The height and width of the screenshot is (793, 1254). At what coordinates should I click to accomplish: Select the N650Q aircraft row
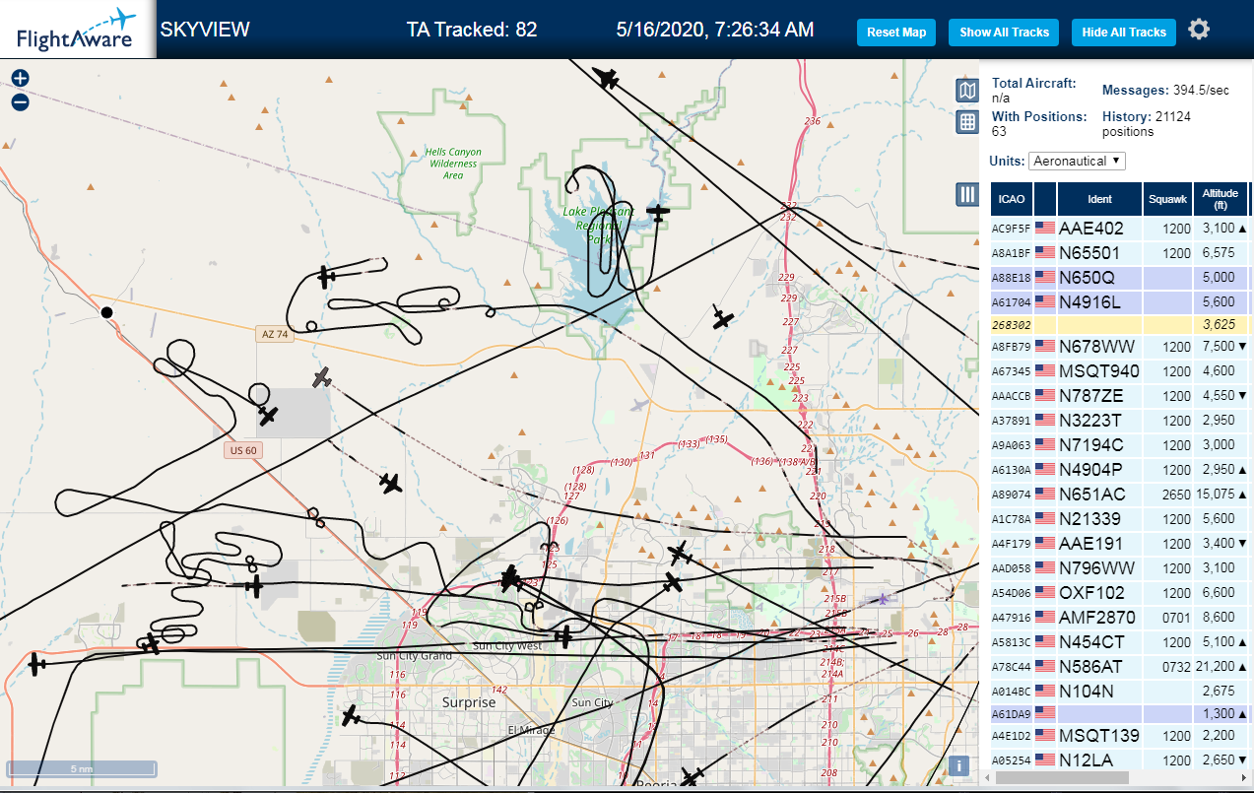pos(1120,278)
